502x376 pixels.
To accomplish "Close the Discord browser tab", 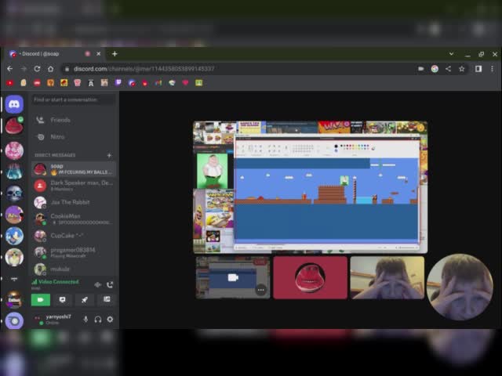I will (99, 54).
